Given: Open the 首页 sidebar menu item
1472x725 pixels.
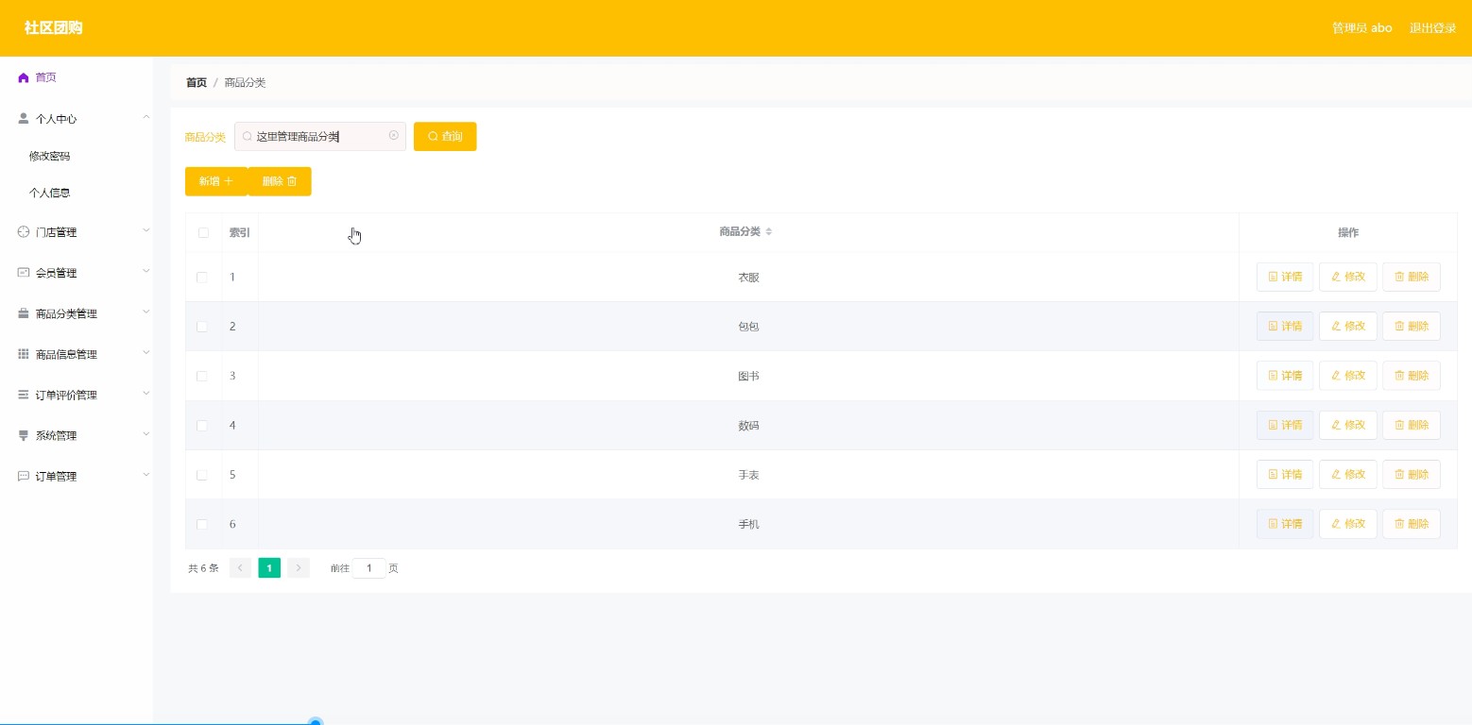Looking at the screenshot, I should (x=77, y=77).
